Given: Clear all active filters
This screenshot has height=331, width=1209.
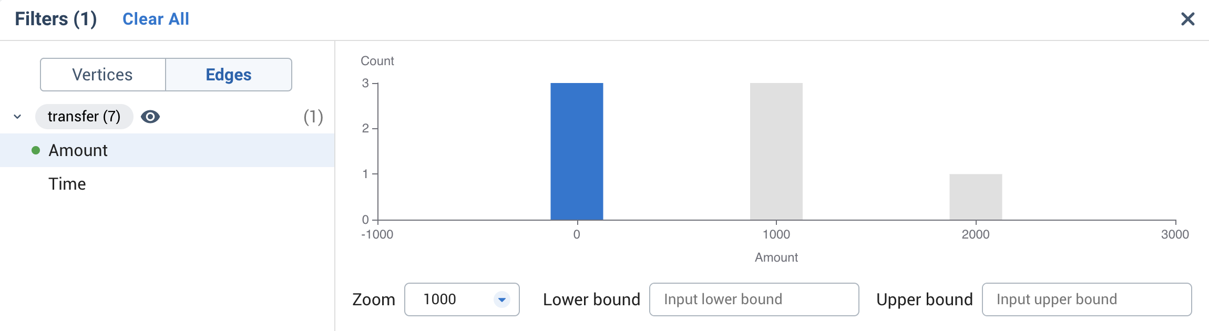Looking at the screenshot, I should click(x=156, y=19).
